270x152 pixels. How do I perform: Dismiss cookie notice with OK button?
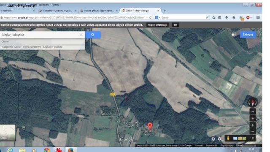tap(175, 25)
